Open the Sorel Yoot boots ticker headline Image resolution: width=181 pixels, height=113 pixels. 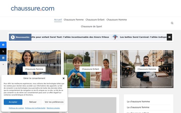pyautogui.click(x=70, y=37)
